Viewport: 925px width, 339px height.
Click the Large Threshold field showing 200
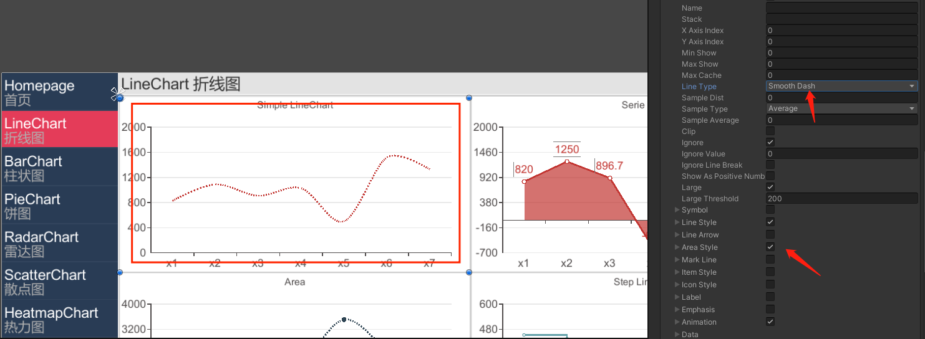[x=841, y=198]
